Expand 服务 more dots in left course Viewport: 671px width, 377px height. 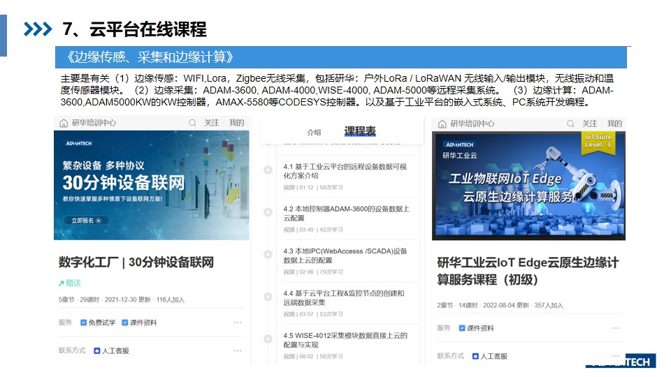point(238,323)
